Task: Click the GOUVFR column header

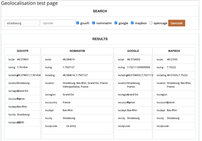Action: pyautogui.click(x=22, y=51)
